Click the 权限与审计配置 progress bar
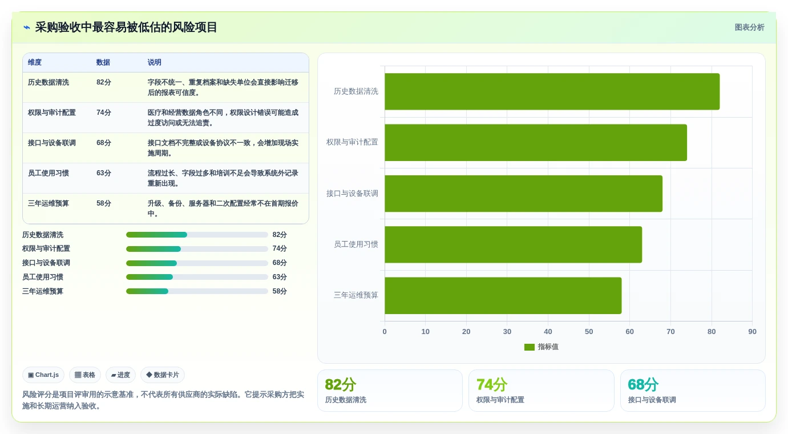 pos(197,249)
